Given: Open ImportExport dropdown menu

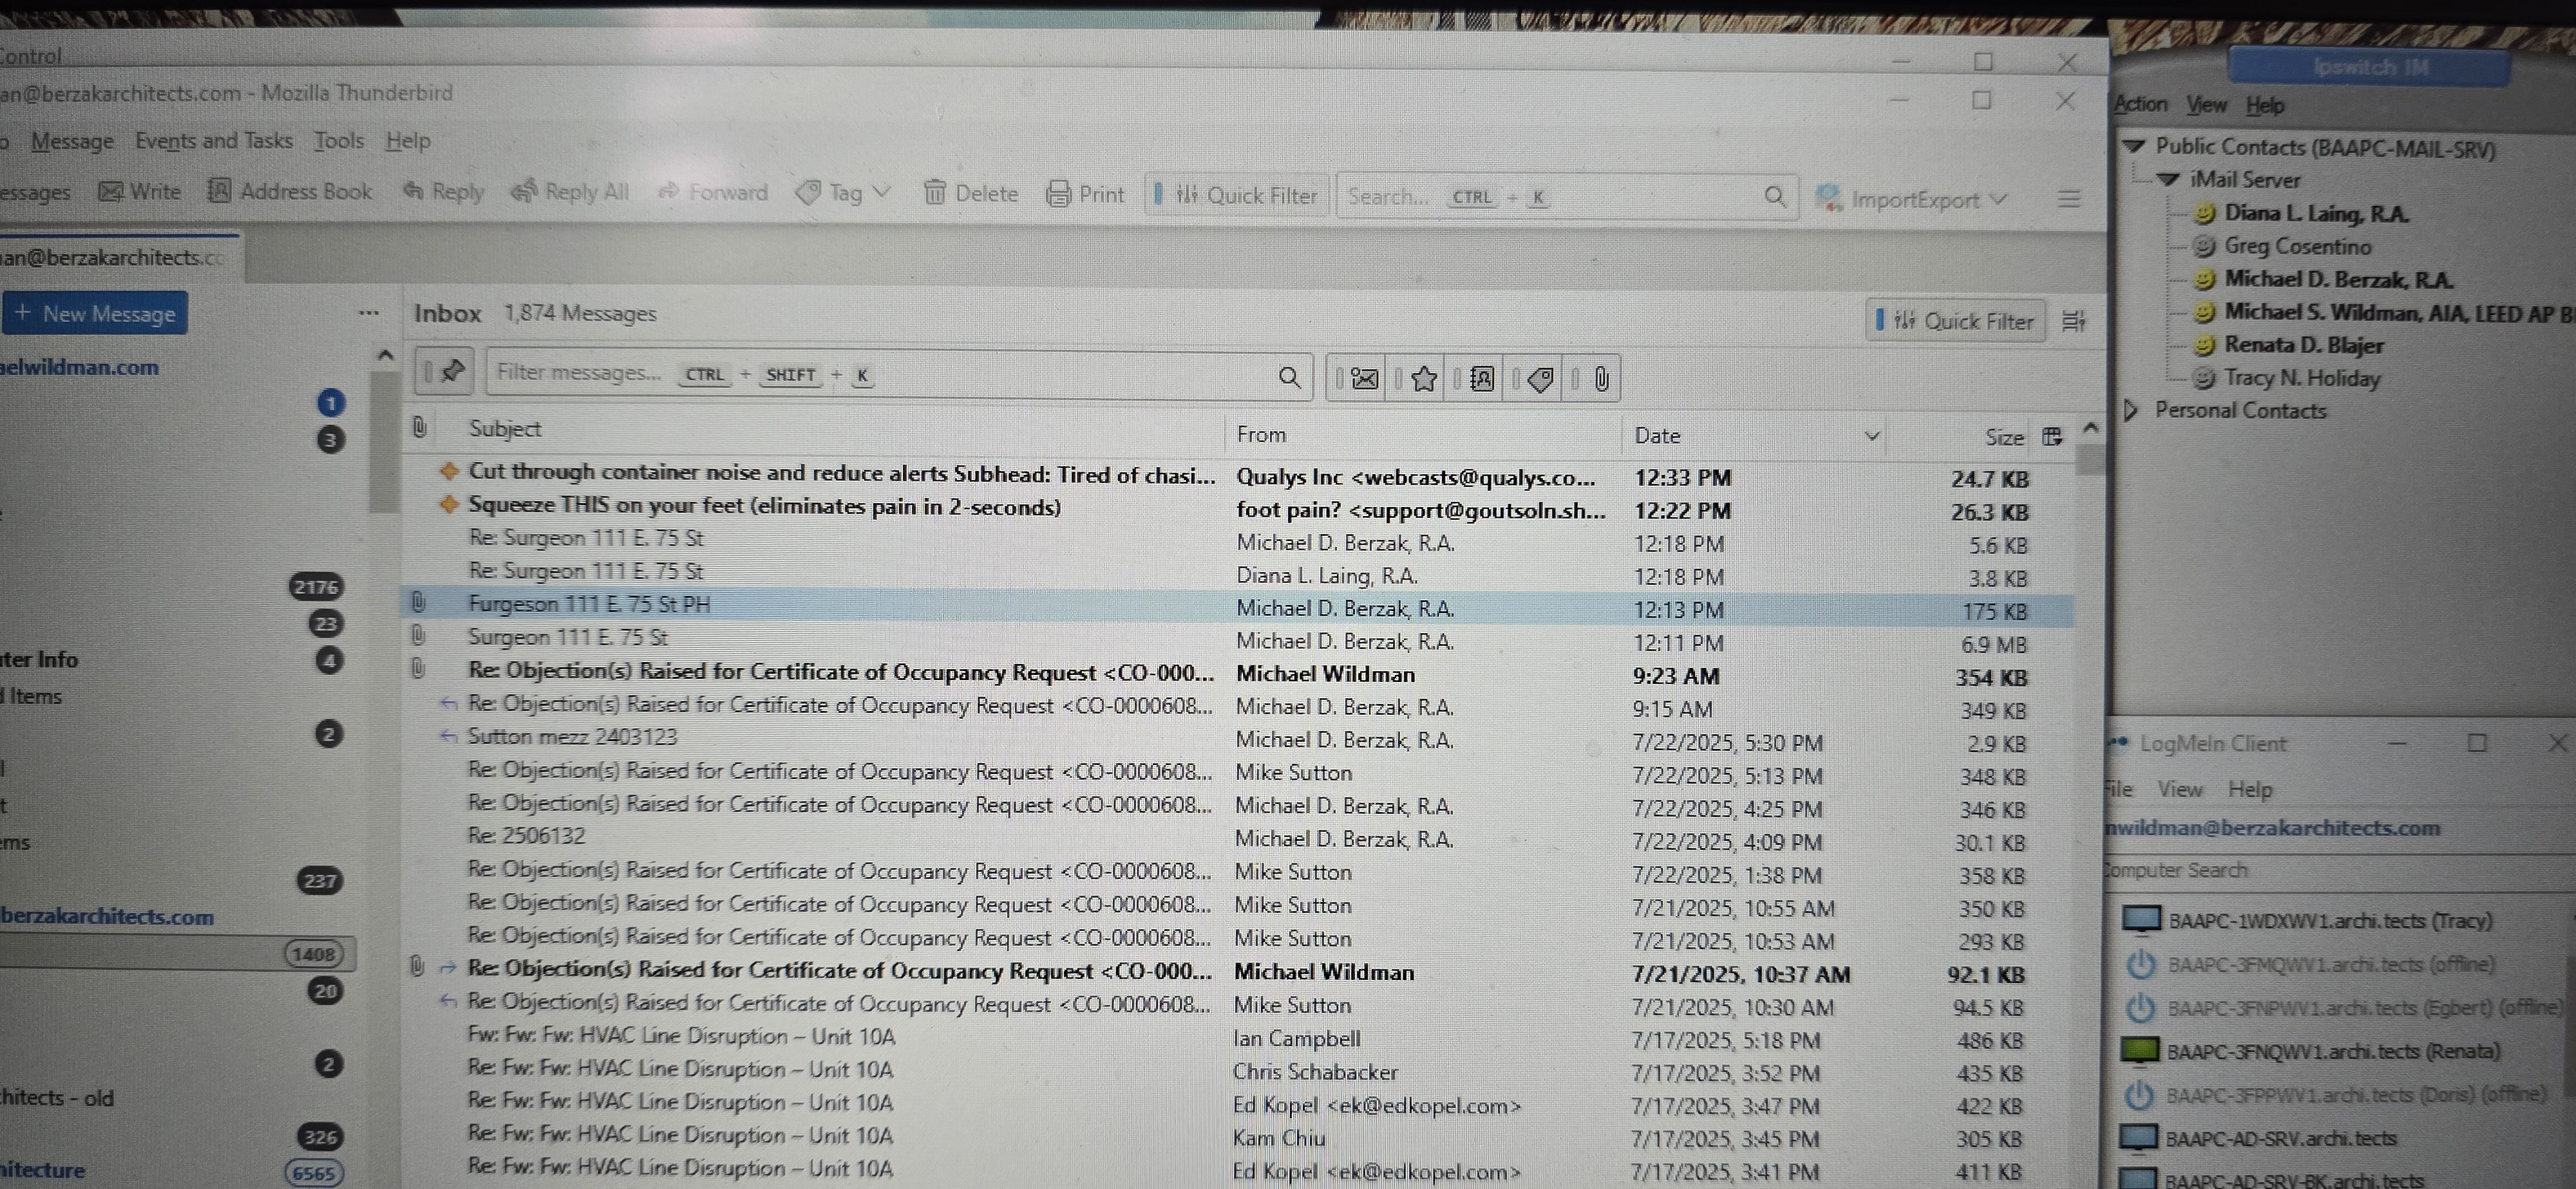Looking at the screenshot, I should point(1912,199).
